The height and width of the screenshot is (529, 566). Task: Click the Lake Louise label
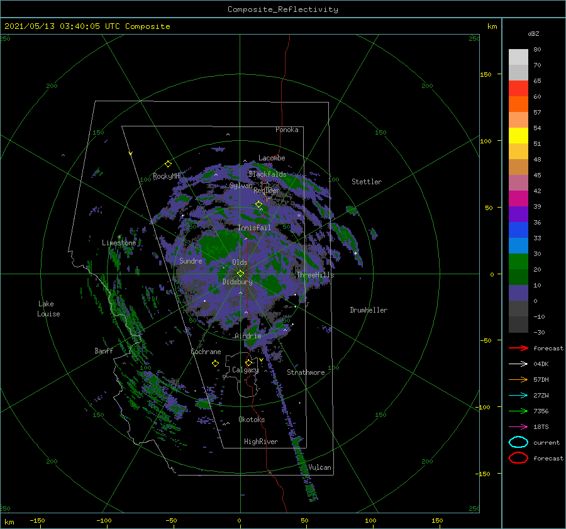(48, 309)
